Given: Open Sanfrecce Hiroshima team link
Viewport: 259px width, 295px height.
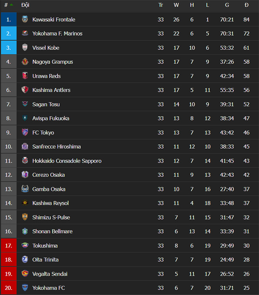Looking at the screenshot, I should point(57,147).
